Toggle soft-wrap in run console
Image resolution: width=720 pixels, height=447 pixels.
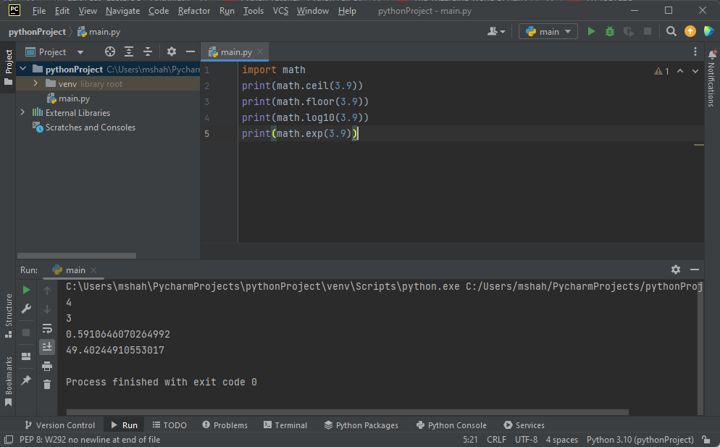(x=47, y=328)
